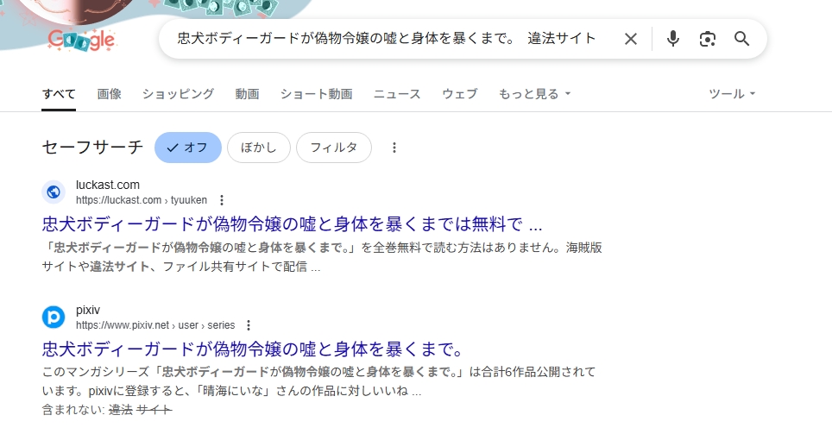
Task: Click the luckast snippet text 海賊版
Action: click(x=583, y=248)
